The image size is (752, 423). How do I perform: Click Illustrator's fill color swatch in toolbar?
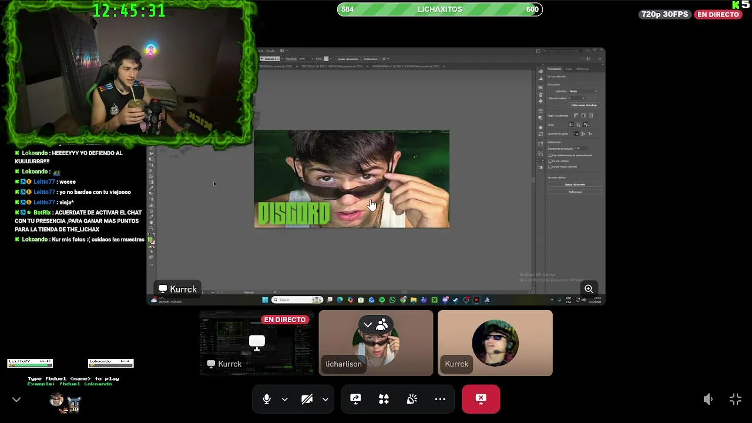click(151, 240)
